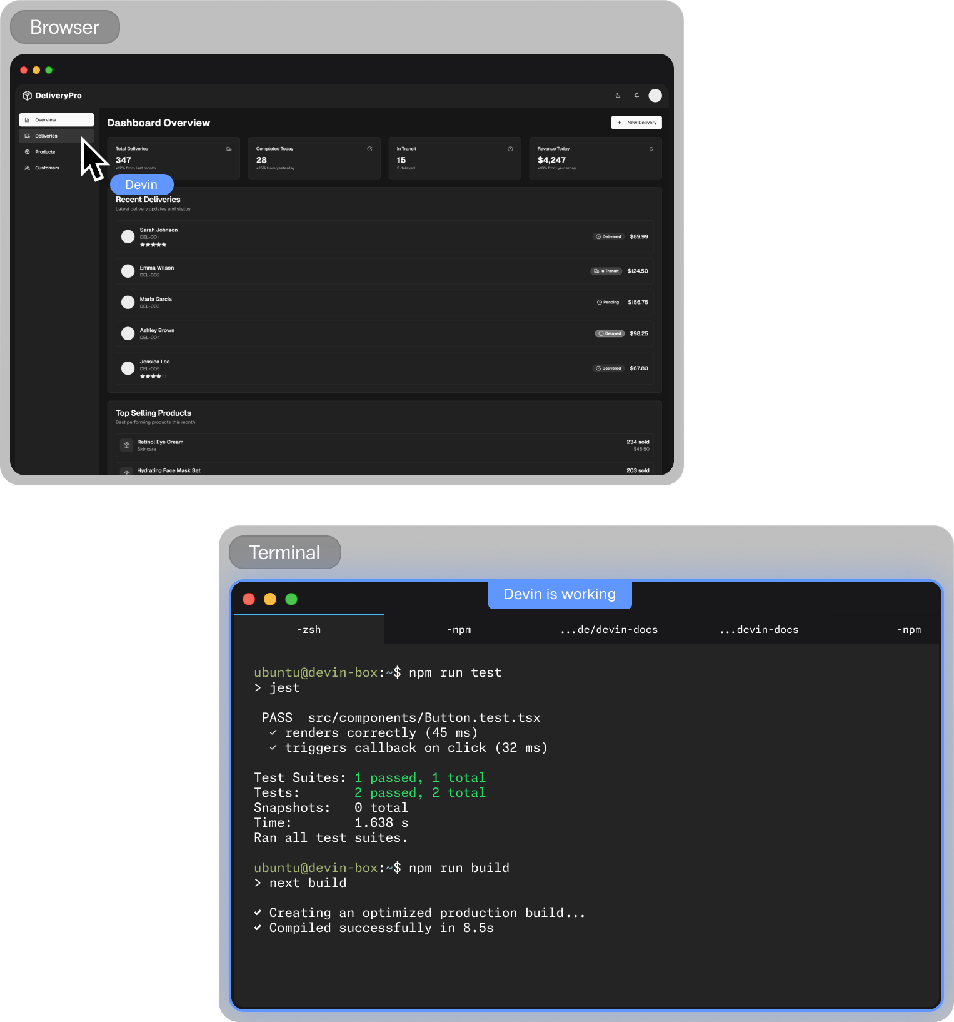Click Sarah Johnson's five-star rating

tap(153, 245)
